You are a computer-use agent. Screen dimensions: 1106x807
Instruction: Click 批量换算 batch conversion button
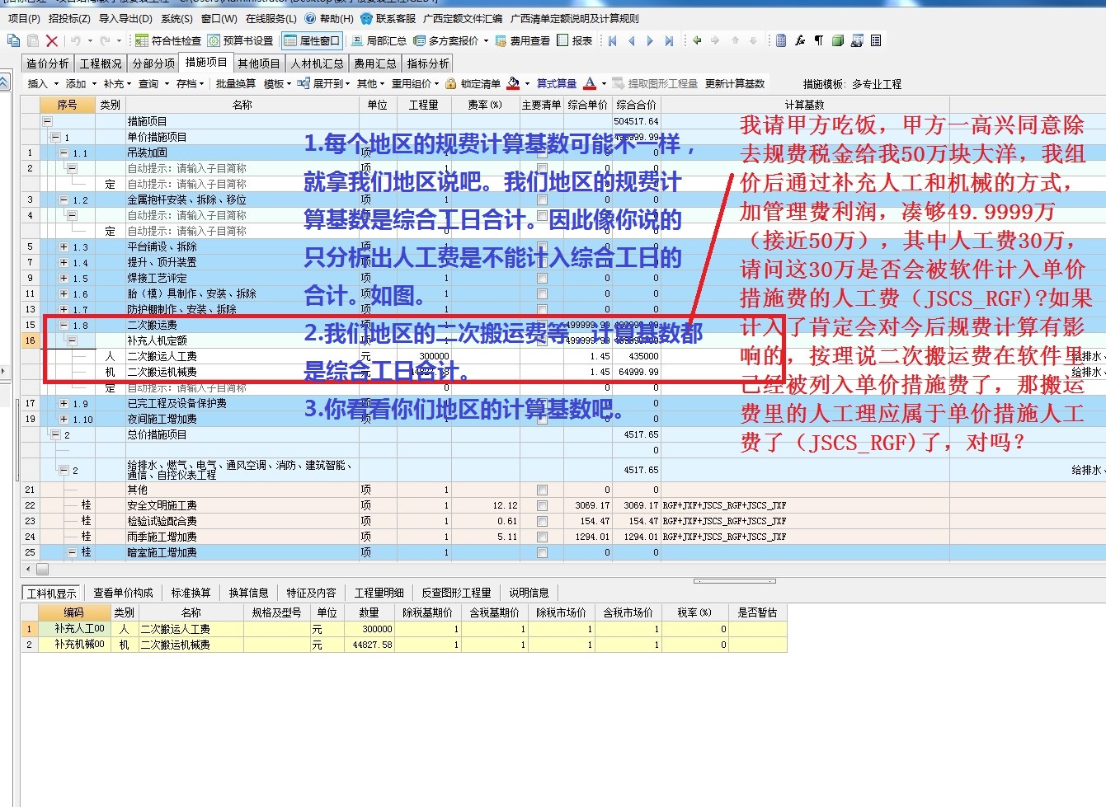(236, 84)
